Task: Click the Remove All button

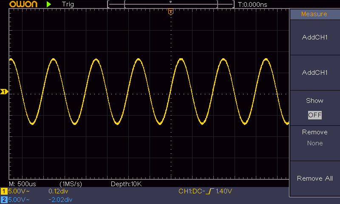Action: (x=315, y=178)
